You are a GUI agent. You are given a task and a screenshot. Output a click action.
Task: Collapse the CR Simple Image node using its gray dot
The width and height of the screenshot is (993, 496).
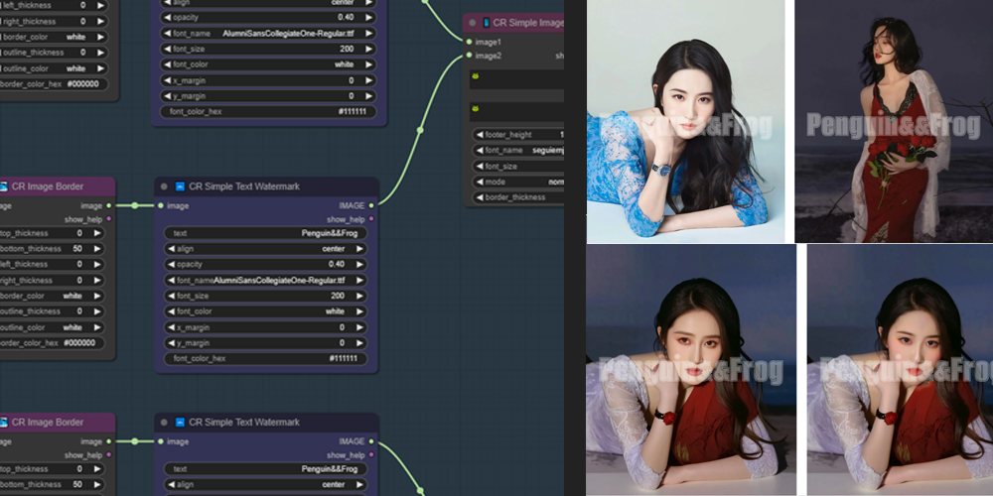click(x=472, y=23)
